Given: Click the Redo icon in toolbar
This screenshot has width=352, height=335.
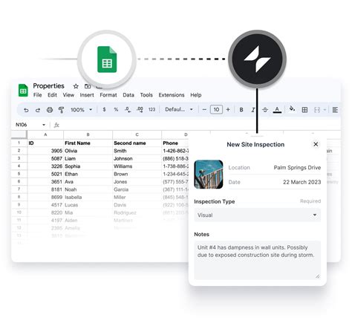Looking at the screenshot, I should coord(38,110).
